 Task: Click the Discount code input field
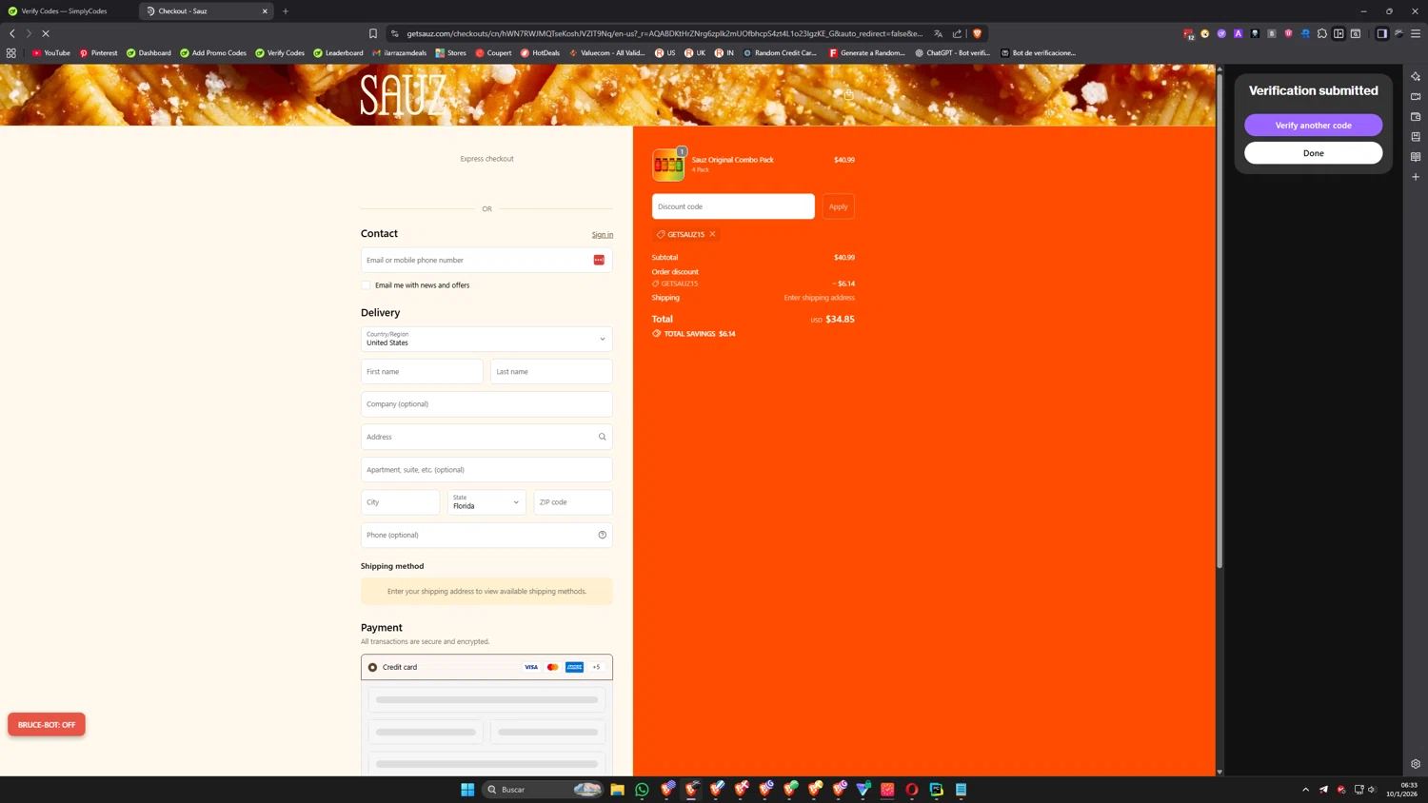[733, 206]
